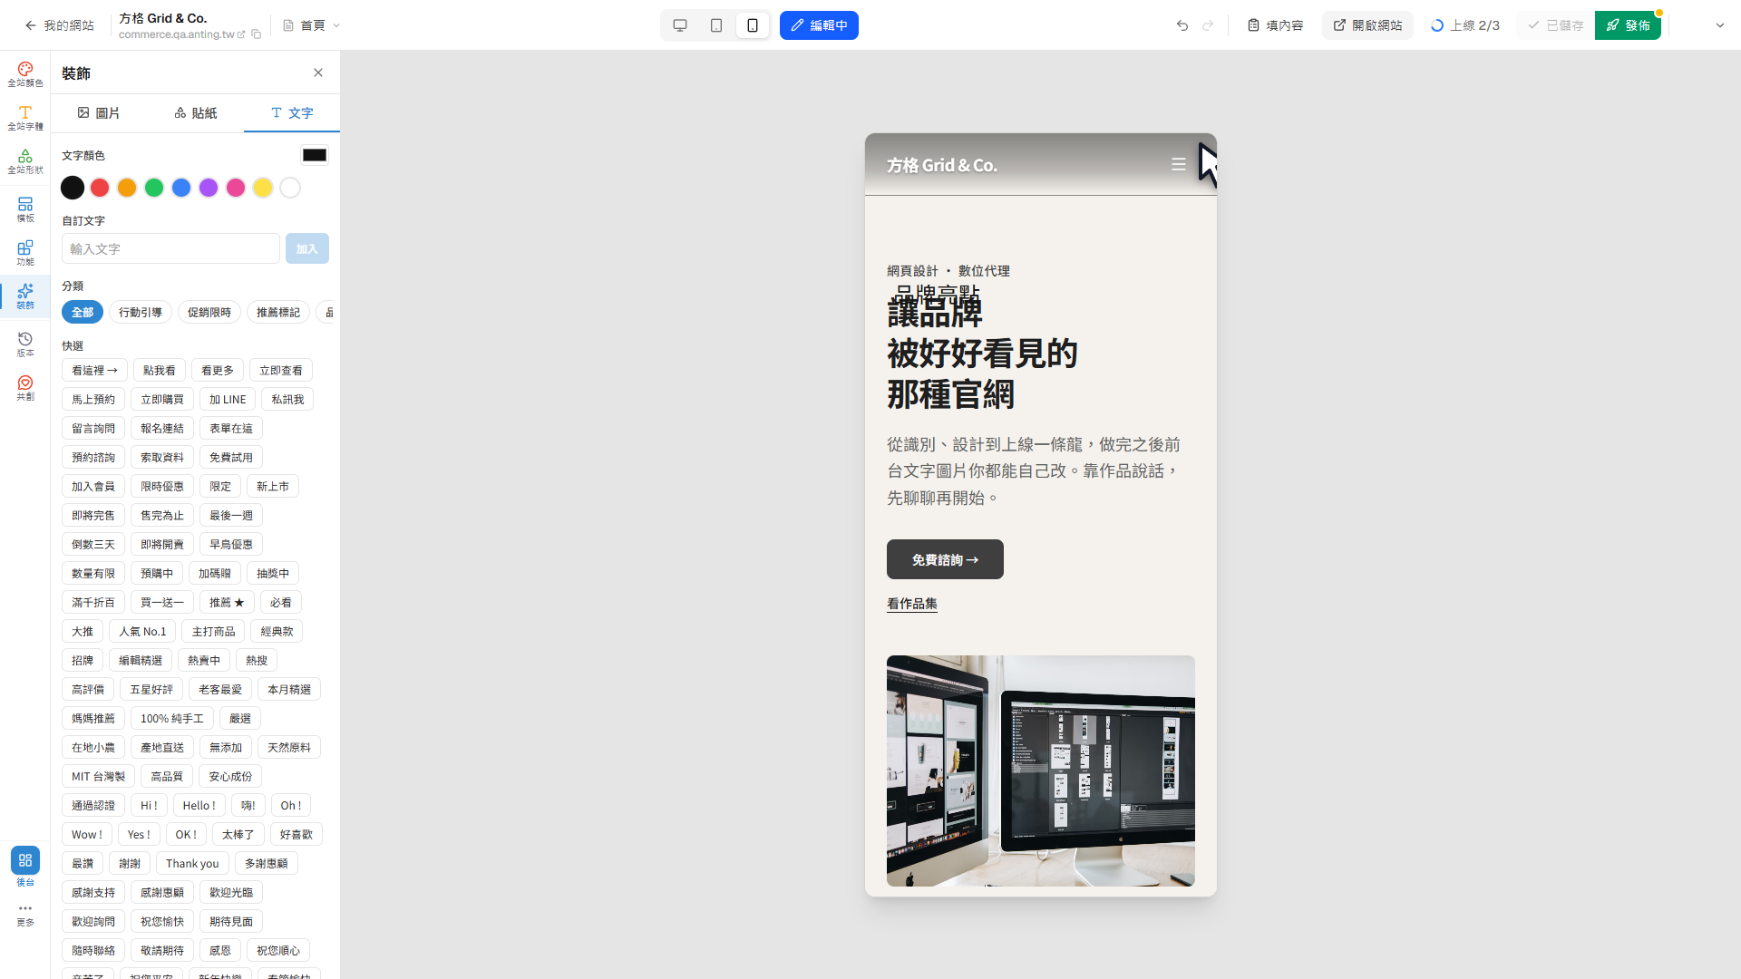This screenshot has width=1741, height=979.
Task: Switch to desktop preview mode
Action: click(x=680, y=25)
